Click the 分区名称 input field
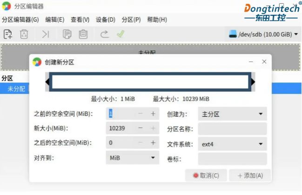Image resolution: width=302 pixels, height=195 pixels. [x=232, y=129]
